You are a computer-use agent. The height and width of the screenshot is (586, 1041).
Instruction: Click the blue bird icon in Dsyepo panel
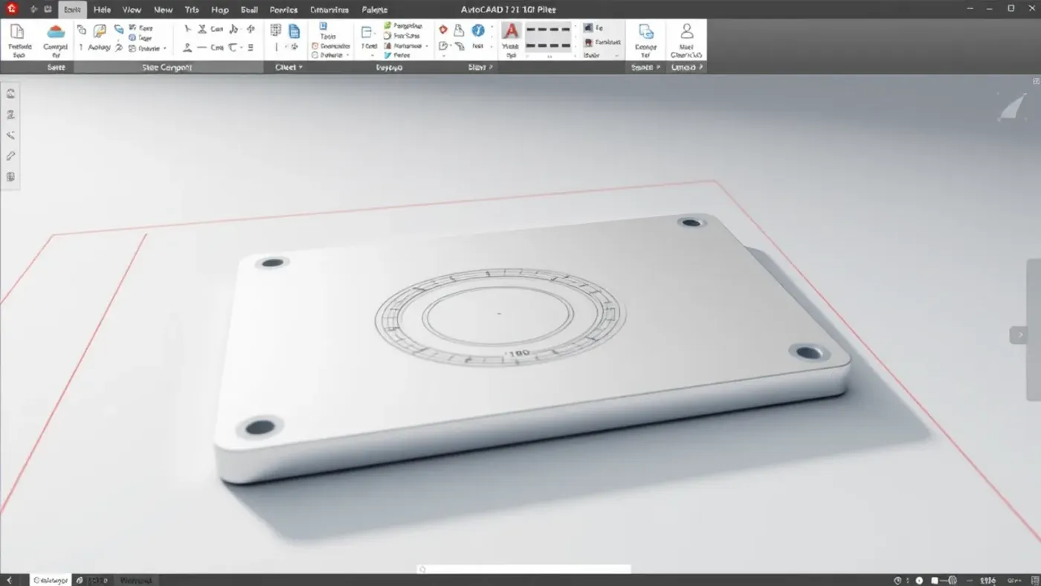click(388, 55)
